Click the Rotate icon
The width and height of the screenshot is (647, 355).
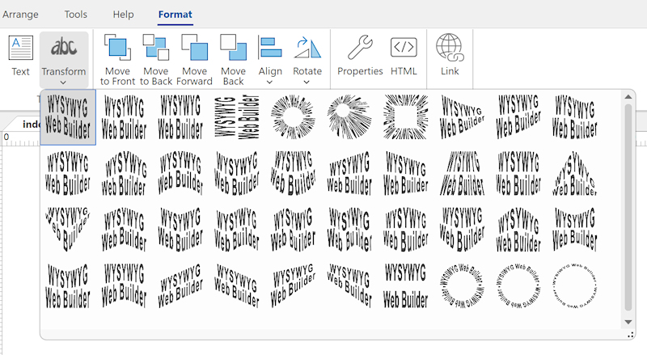pos(307,47)
